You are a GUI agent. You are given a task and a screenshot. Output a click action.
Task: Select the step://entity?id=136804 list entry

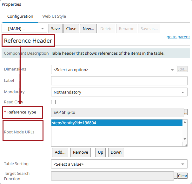[117, 123]
